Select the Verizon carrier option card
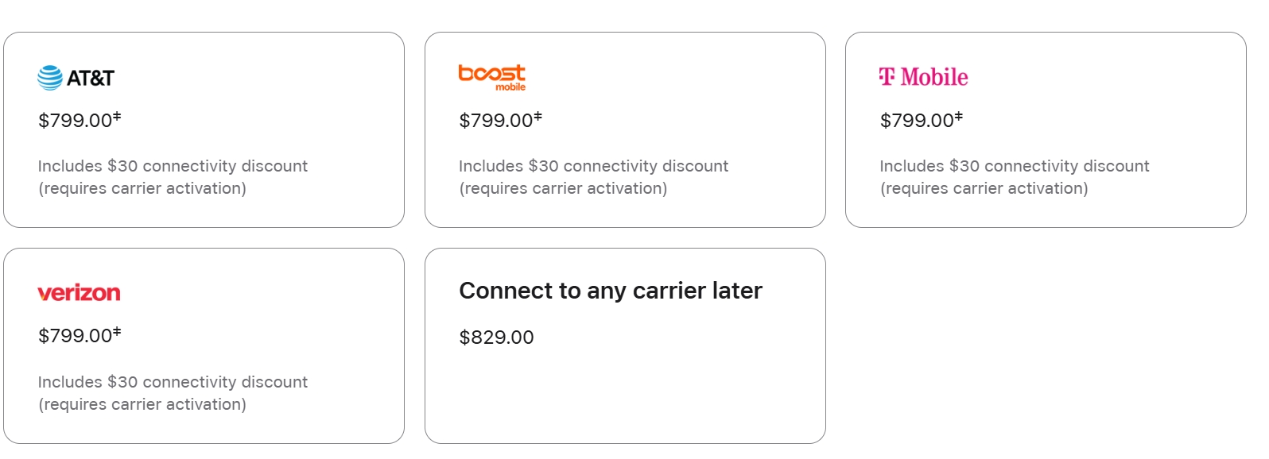The width and height of the screenshot is (1269, 459). click(x=204, y=345)
